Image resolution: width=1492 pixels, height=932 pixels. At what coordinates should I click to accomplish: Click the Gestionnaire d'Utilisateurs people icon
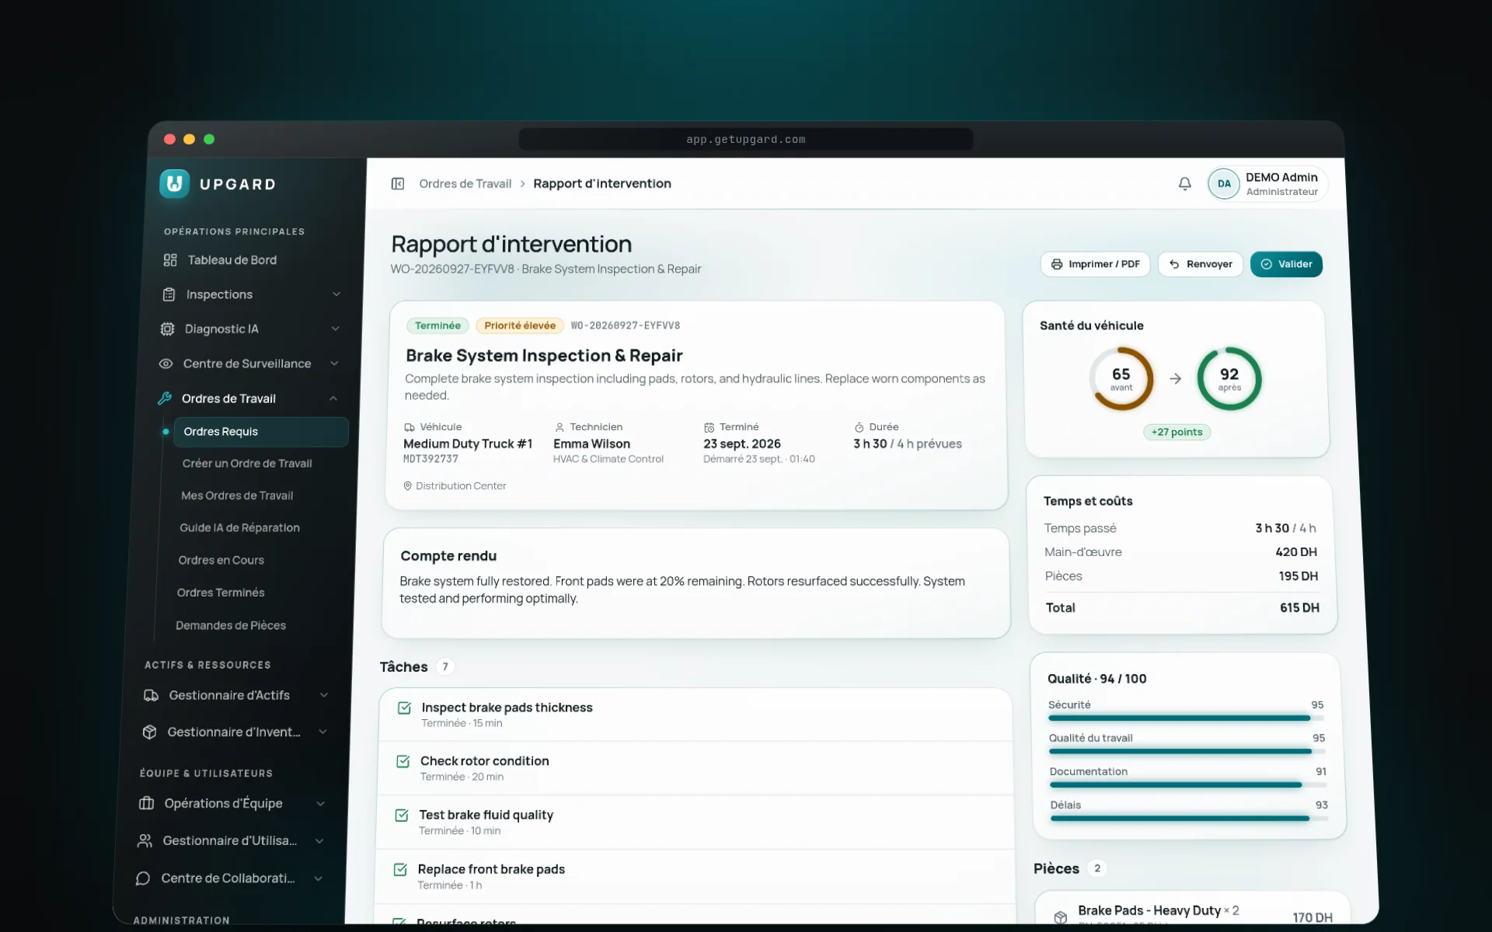(x=145, y=840)
